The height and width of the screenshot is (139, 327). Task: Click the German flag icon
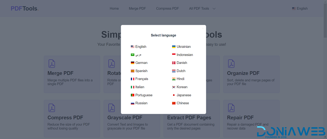click(x=133, y=63)
